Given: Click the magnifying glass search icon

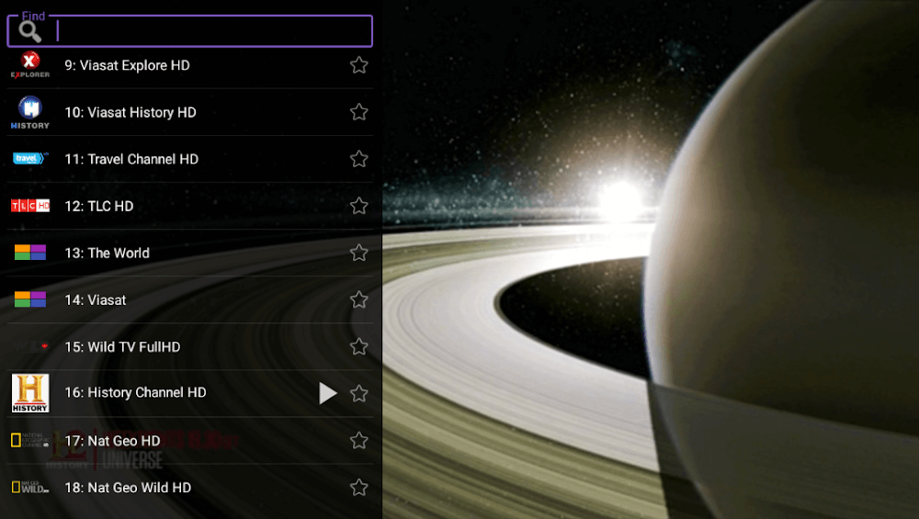Looking at the screenshot, I should point(30,31).
